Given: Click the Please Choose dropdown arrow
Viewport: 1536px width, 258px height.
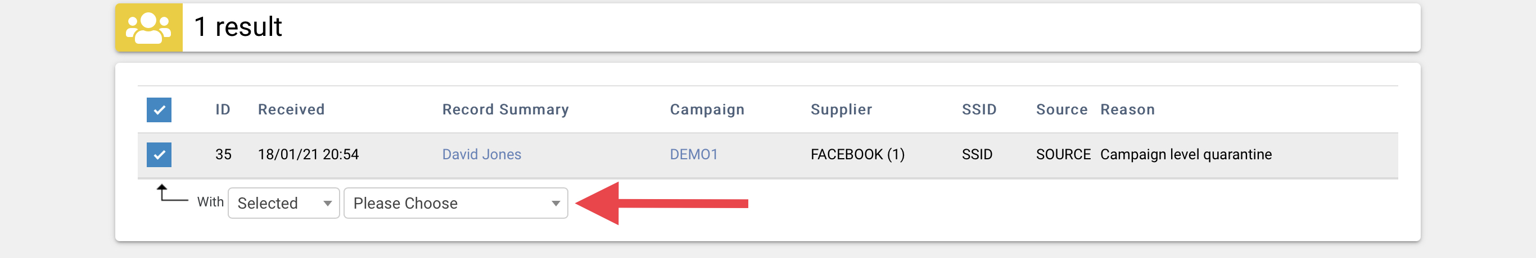Looking at the screenshot, I should click(555, 204).
